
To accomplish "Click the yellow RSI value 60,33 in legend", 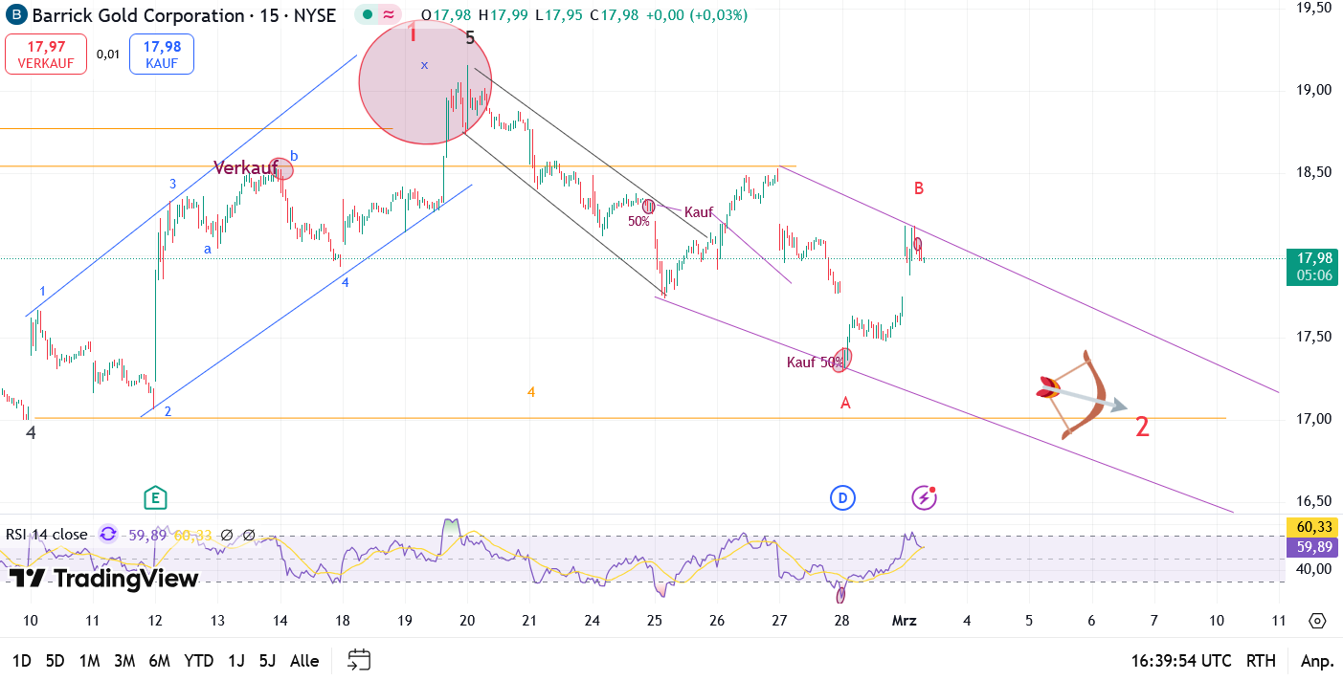I will [191, 535].
